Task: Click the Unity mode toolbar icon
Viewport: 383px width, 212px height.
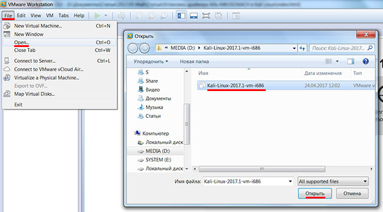Action: point(219,16)
